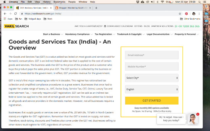Expand the Start a Business dropdown
Screen dimensions: 210x131
point(53,34)
